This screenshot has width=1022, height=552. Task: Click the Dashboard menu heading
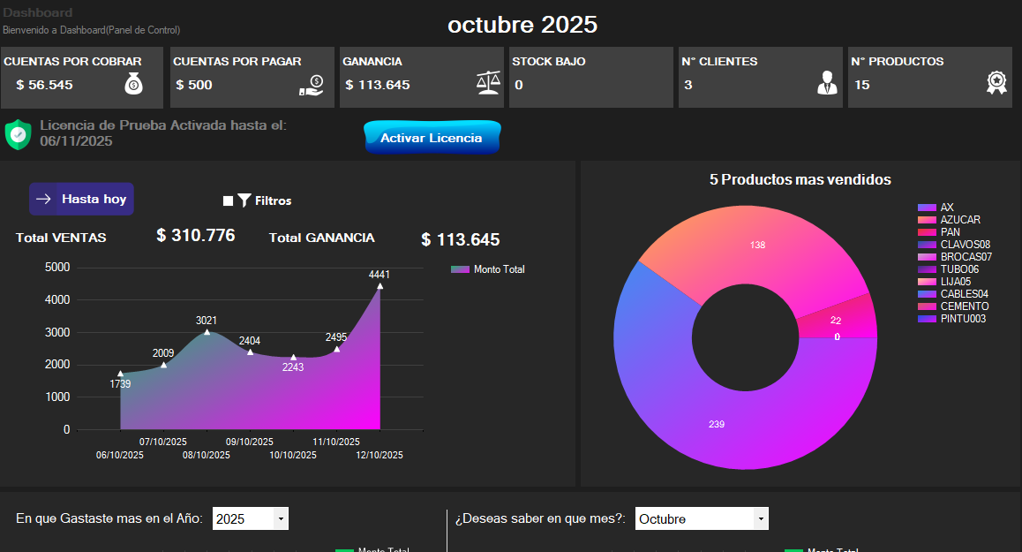pos(38,11)
